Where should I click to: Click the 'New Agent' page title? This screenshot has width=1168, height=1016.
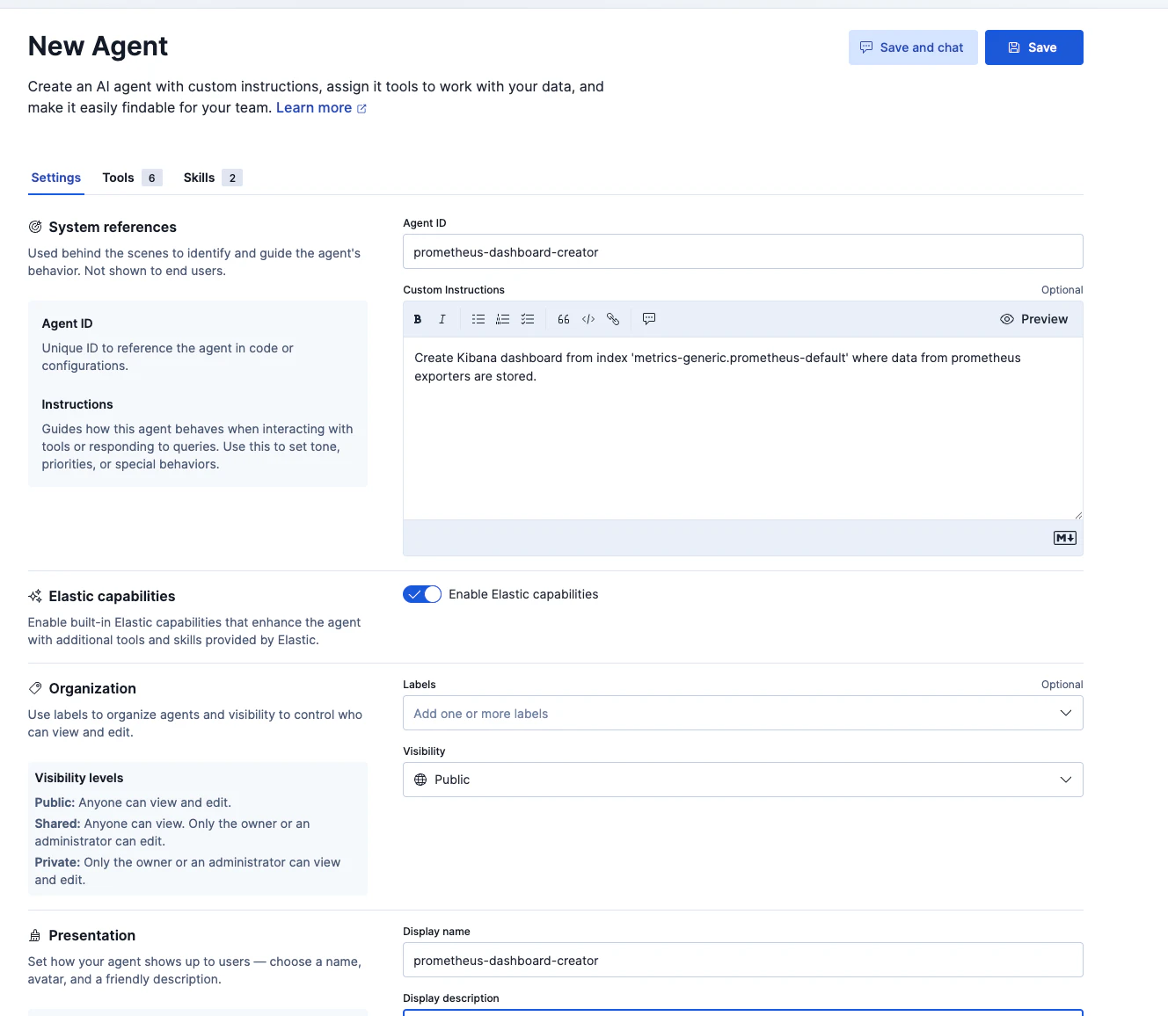tap(98, 46)
